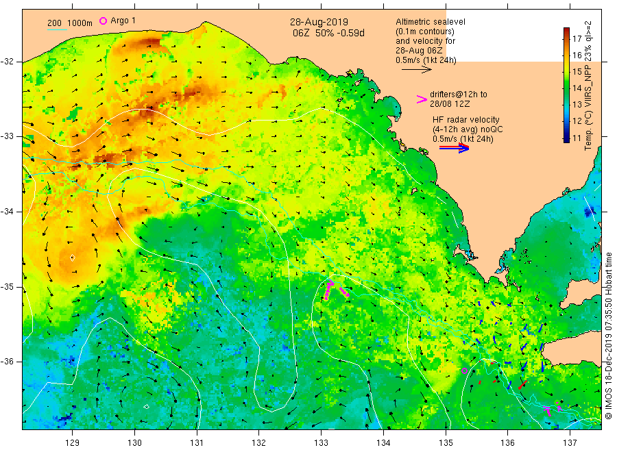Click the '137' longitude axis label
The height and width of the screenshot is (452, 617).
570,443
